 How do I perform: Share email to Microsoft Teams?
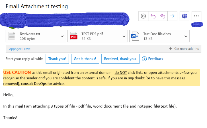tap(184, 16)
